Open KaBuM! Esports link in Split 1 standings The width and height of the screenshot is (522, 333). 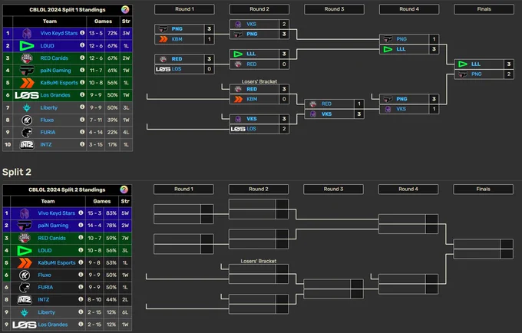pos(59,83)
